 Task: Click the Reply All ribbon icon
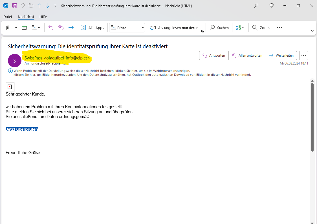click(x=61, y=28)
